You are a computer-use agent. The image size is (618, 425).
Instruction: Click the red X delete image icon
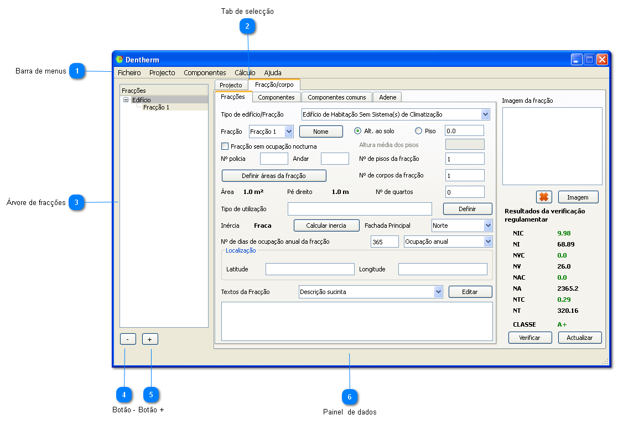(x=544, y=197)
